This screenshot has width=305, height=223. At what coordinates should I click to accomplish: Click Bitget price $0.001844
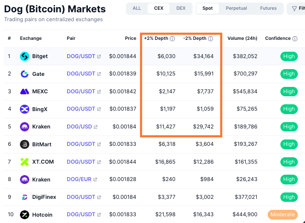pos(123,56)
